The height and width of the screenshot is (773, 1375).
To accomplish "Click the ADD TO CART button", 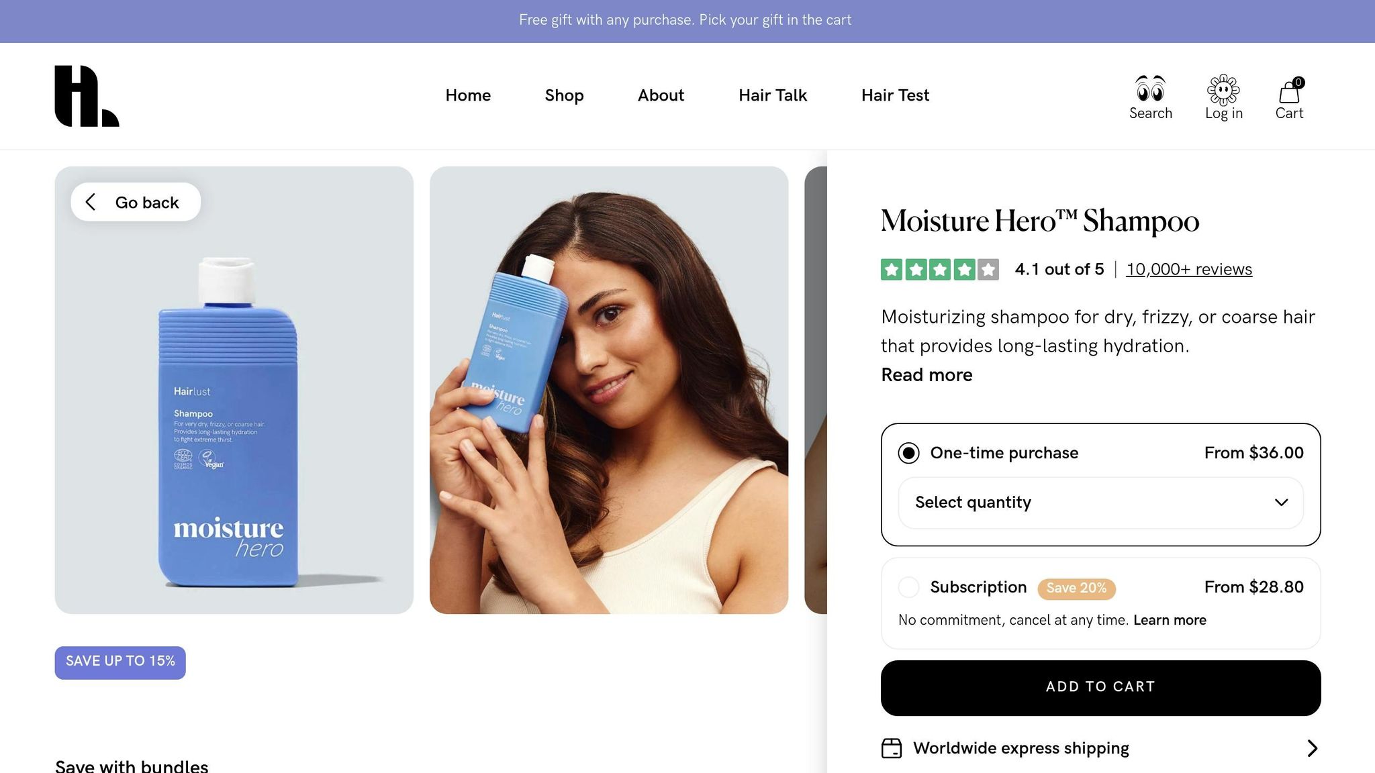I will pos(1100,688).
